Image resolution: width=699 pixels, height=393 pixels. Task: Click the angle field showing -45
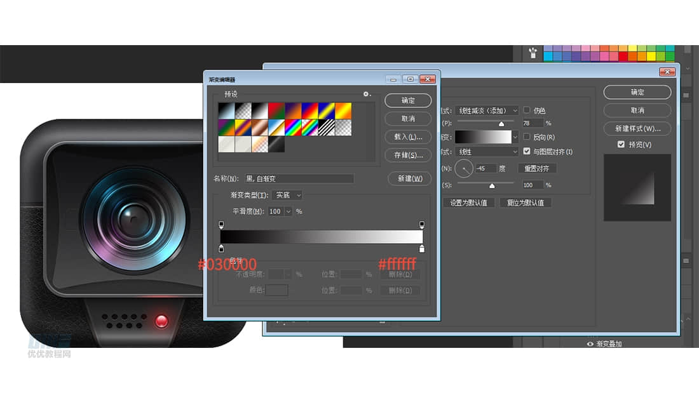point(485,168)
